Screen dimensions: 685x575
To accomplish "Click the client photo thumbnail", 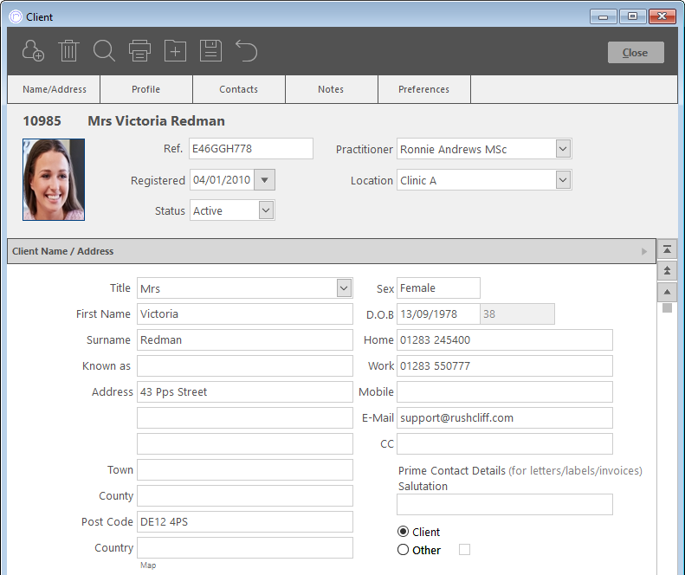I will coord(54,179).
